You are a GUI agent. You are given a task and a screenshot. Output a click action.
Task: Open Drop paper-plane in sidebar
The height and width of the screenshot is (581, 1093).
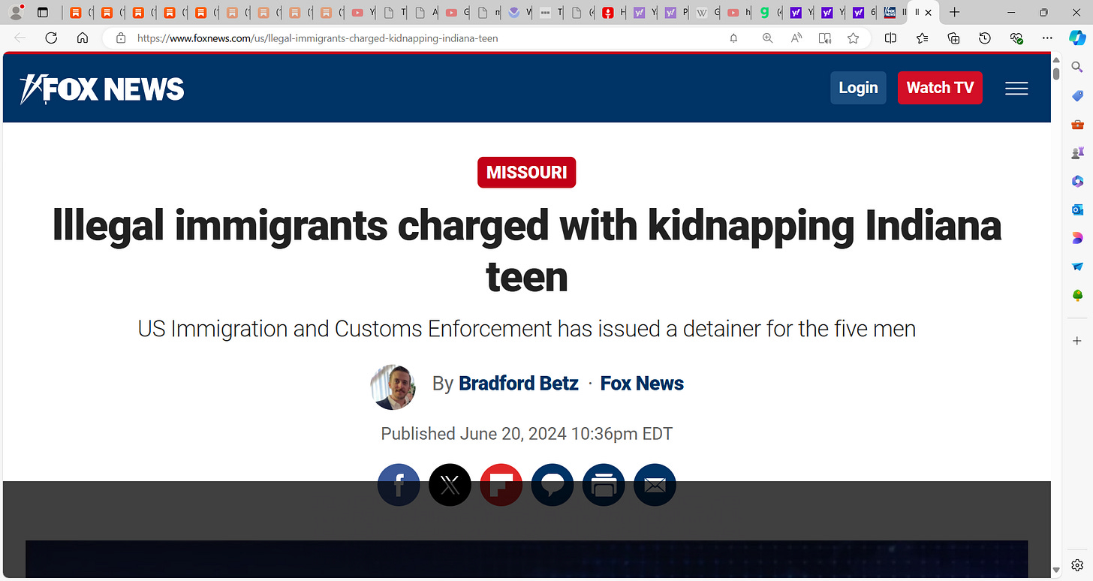coord(1077,266)
